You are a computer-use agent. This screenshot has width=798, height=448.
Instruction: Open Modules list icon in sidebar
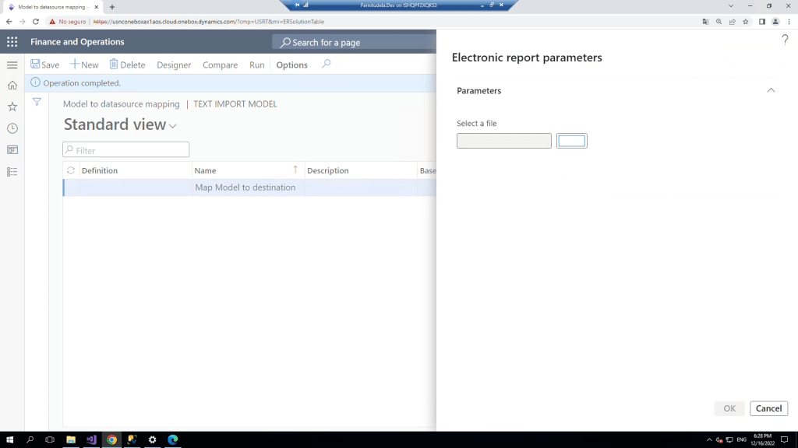(12, 171)
